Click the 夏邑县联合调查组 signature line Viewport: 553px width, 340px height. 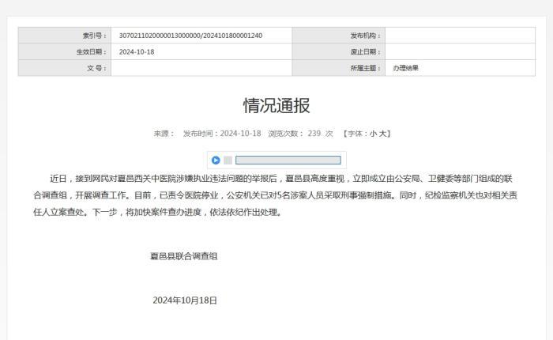pyautogui.click(x=184, y=256)
